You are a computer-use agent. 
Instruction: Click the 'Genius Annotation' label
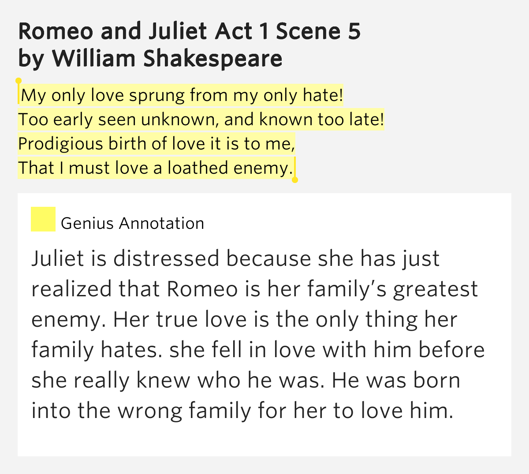133,224
